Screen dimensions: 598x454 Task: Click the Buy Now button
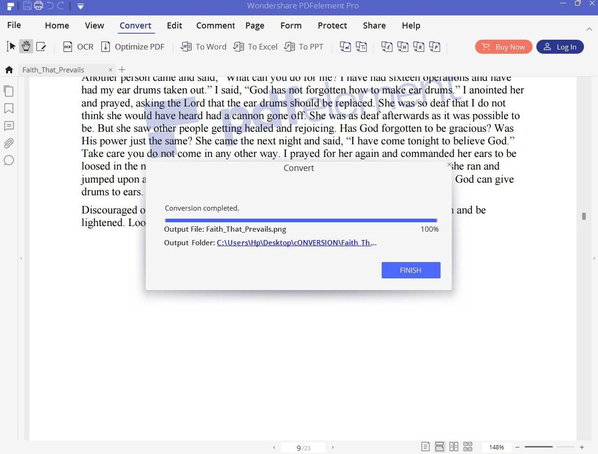[x=504, y=47]
